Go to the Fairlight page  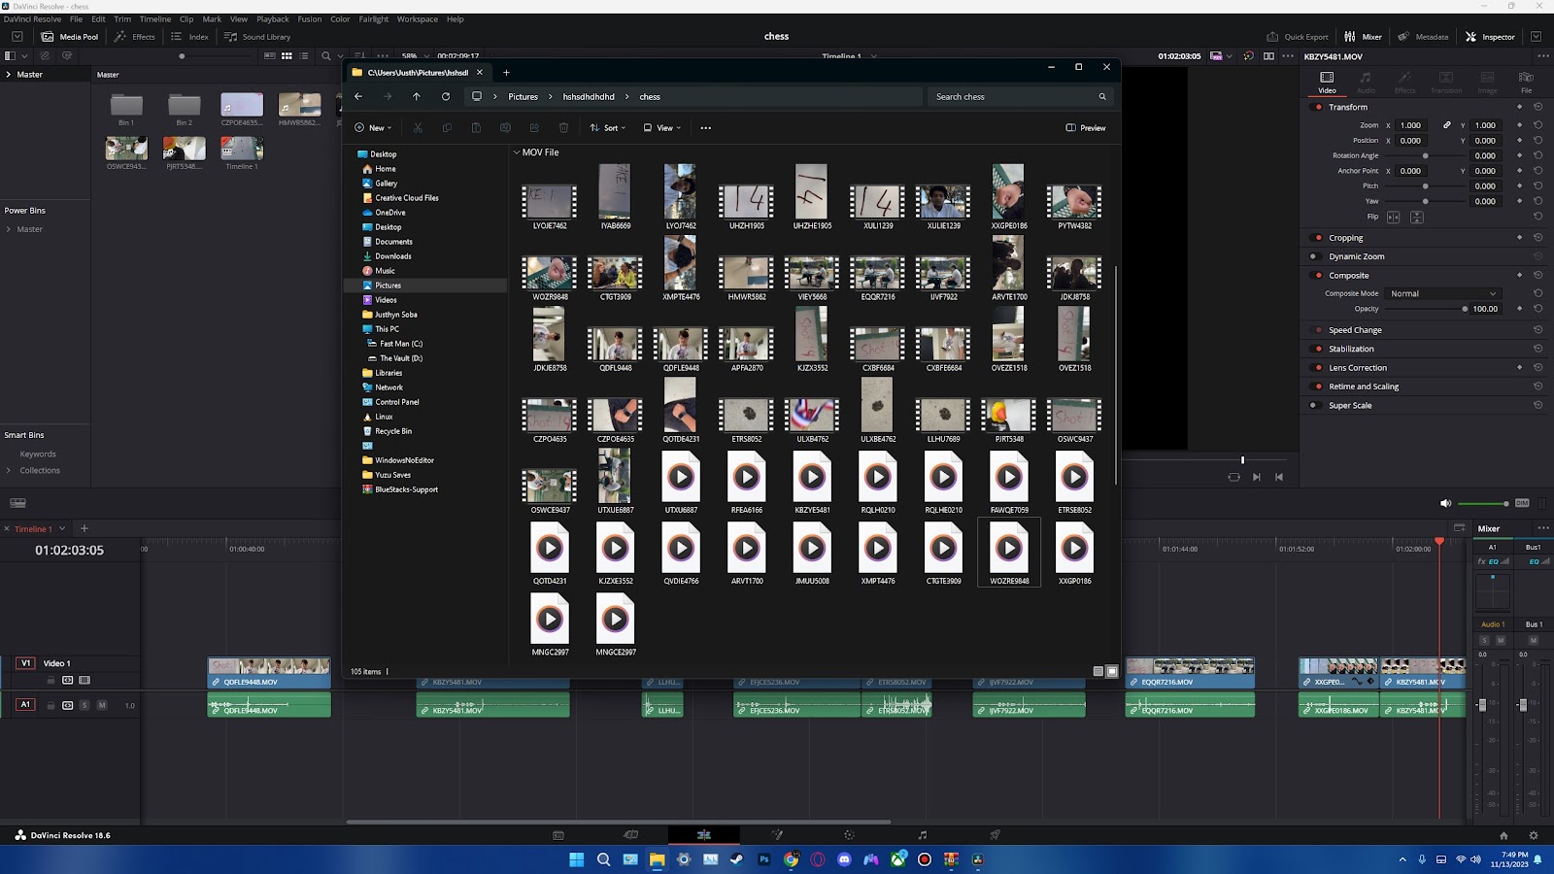[x=922, y=835]
